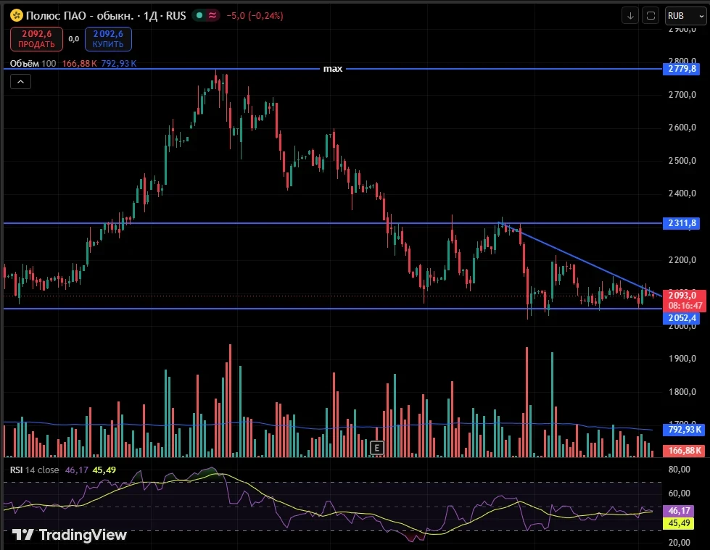Click the blue 792,93K volume axis label

684,429
